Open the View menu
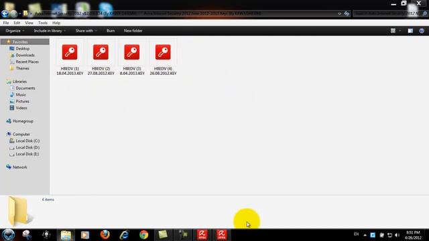429x241 pixels. pos(29,23)
